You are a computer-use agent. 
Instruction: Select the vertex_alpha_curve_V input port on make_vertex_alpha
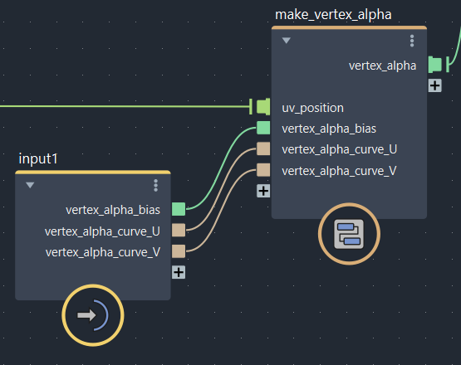tap(263, 170)
